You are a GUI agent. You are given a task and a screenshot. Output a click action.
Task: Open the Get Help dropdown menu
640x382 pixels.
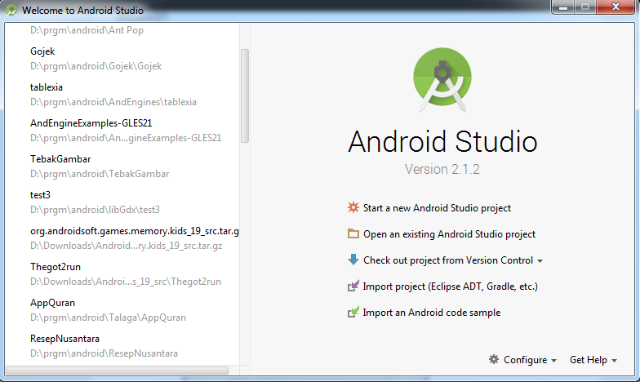(593, 360)
